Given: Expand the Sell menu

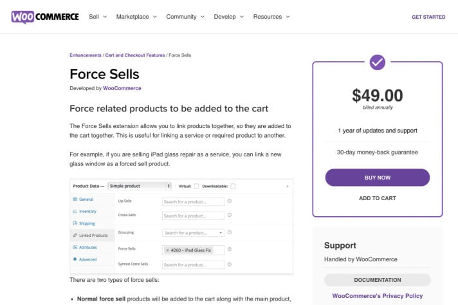Looking at the screenshot, I should point(98,17).
